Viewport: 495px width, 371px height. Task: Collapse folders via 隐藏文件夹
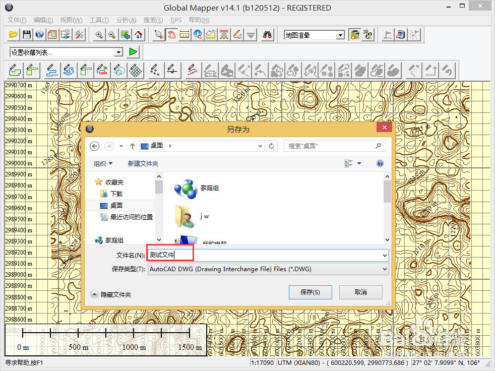[111, 294]
